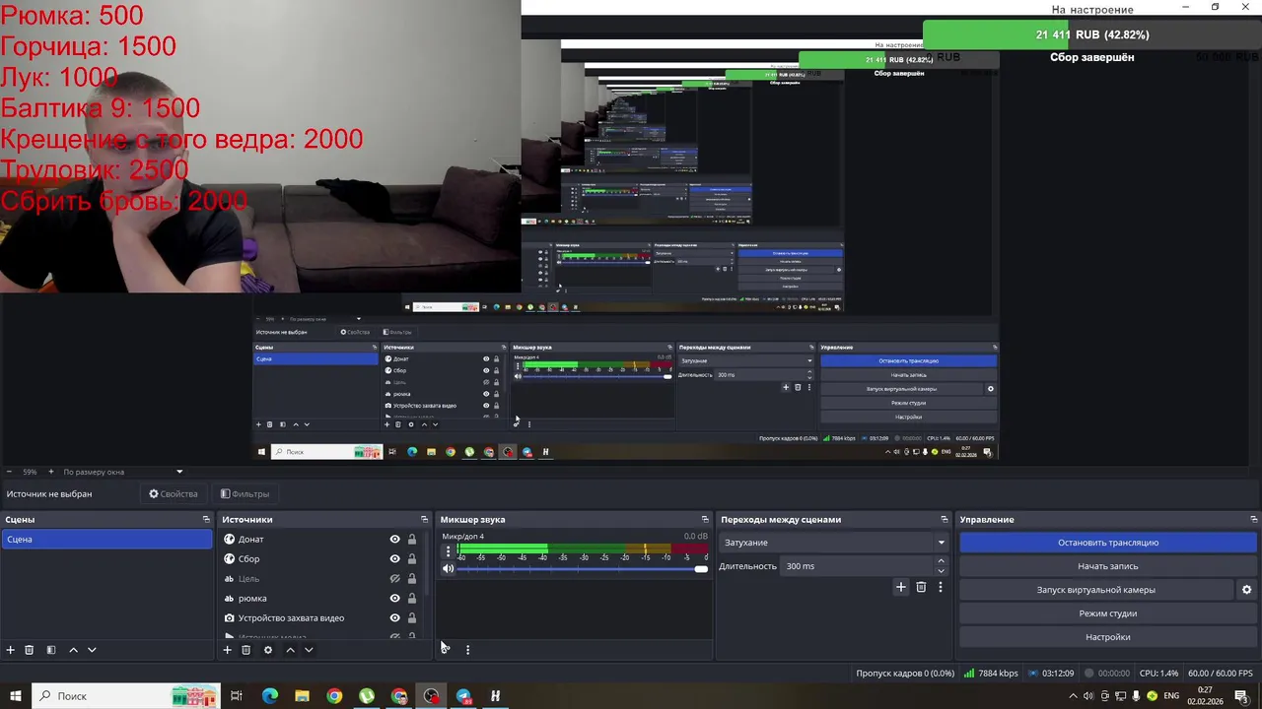This screenshot has width=1262, height=709.
Task: Click Длительность 300 ms input field
Action: click(x=855, y=566)
